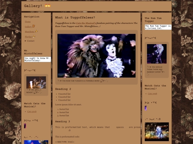Open the Manifesto navigation link

tap(30, 32)
